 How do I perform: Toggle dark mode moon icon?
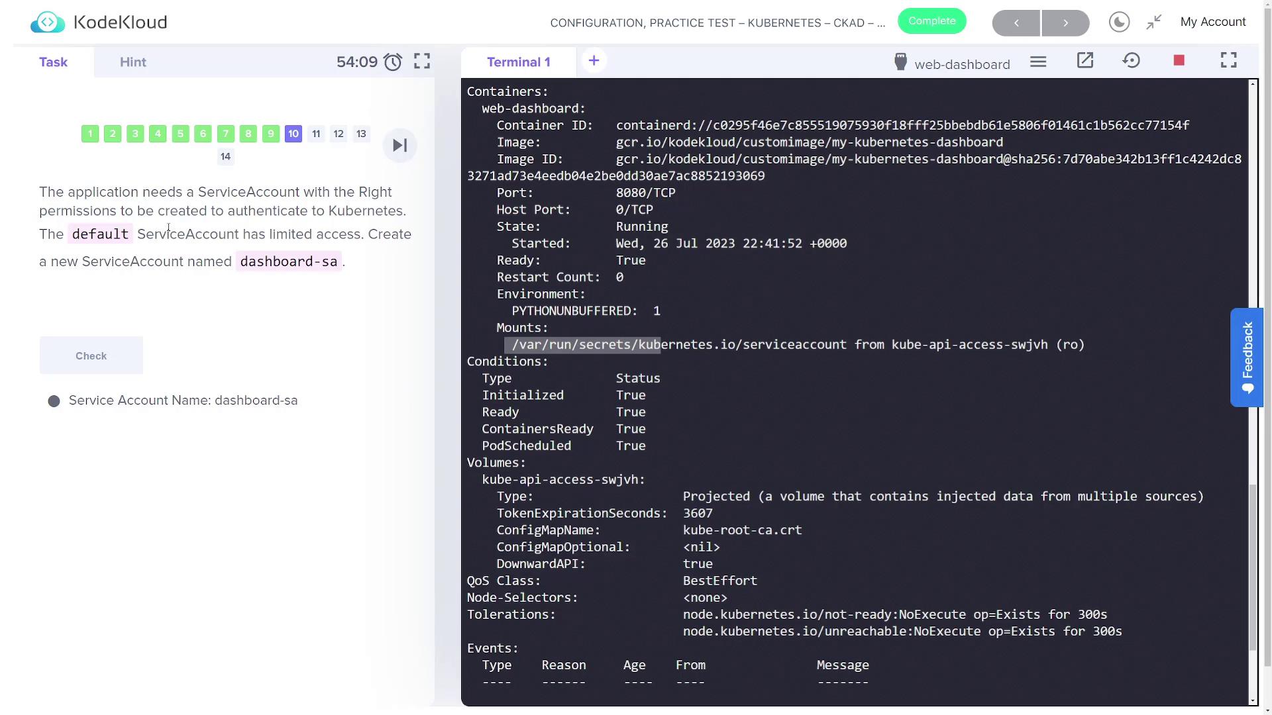pos(1119,23)
